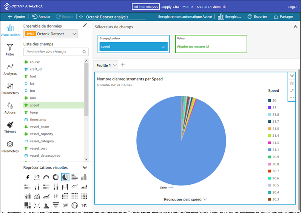Open the Filtre funnel panel

10,50
